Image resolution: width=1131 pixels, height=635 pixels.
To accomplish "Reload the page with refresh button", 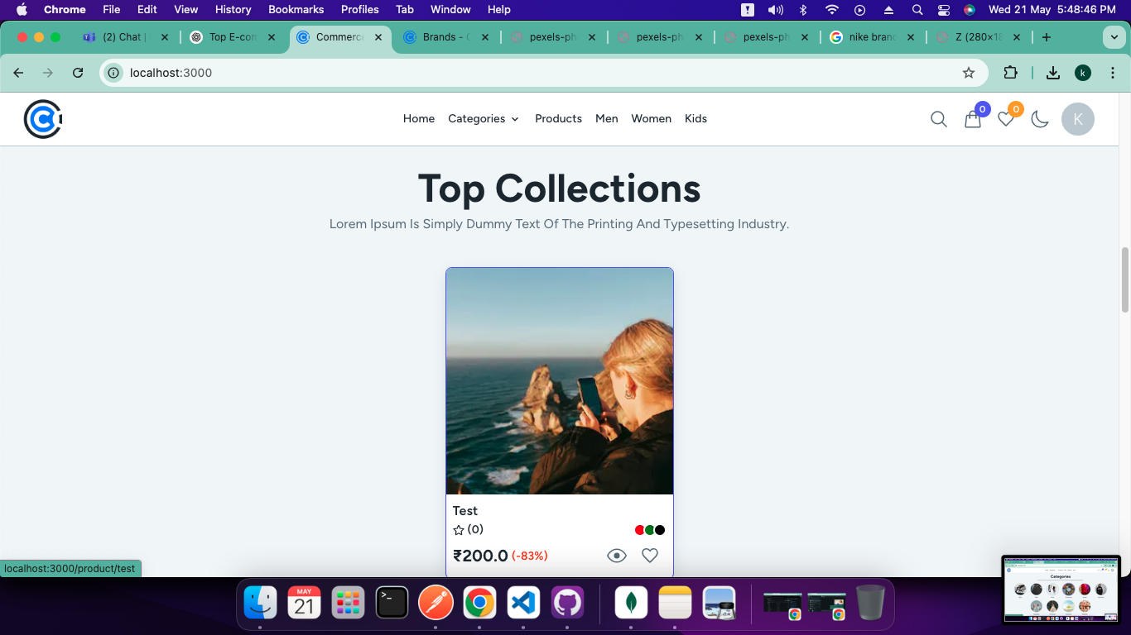I will tap(78, 73).
